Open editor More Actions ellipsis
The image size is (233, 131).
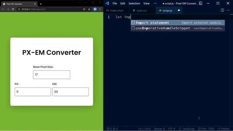[x=228, y=10]
